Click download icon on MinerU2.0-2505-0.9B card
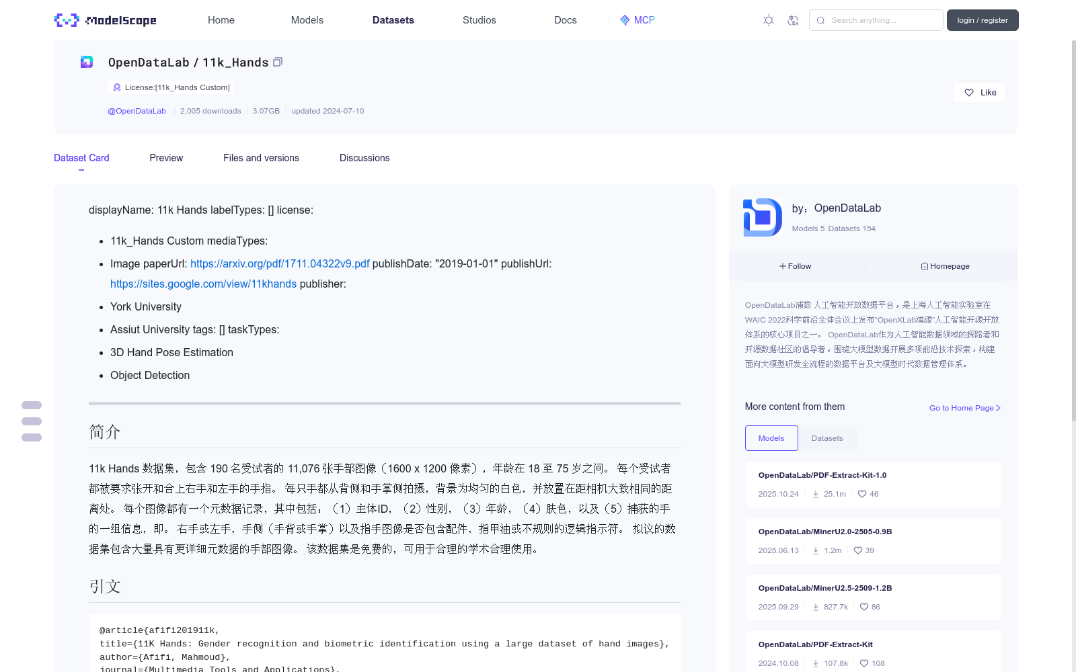Viewport: 1076px width, 672px height. pos(816,550)
